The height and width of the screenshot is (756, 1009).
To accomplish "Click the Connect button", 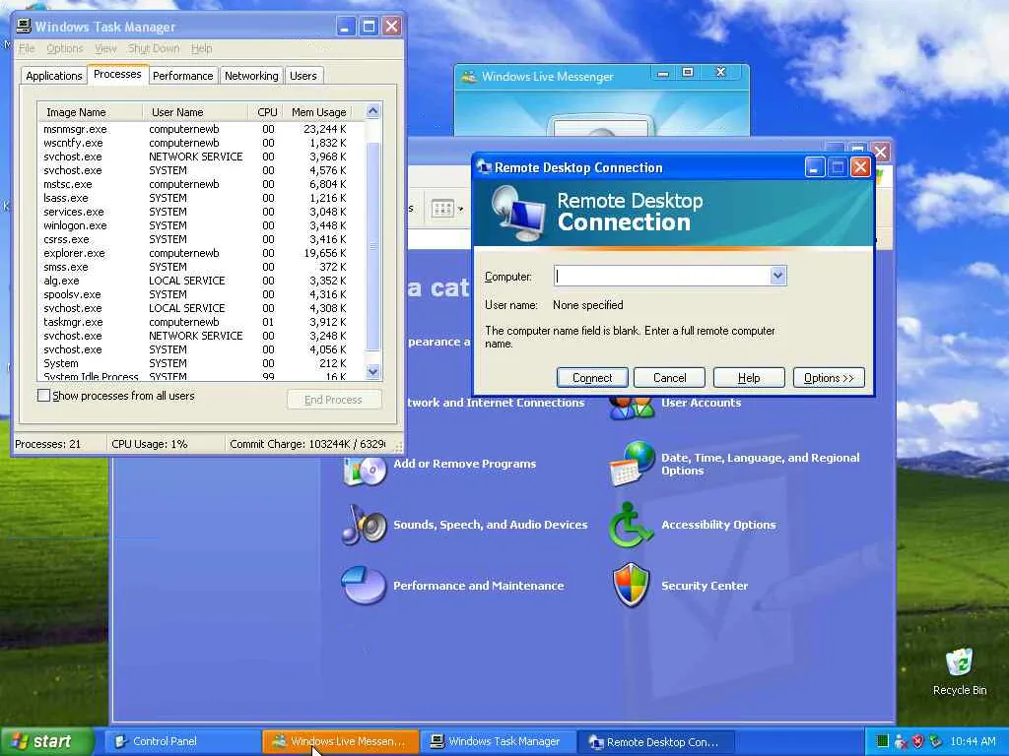I will pyautogui.click(x=592, y=378).
